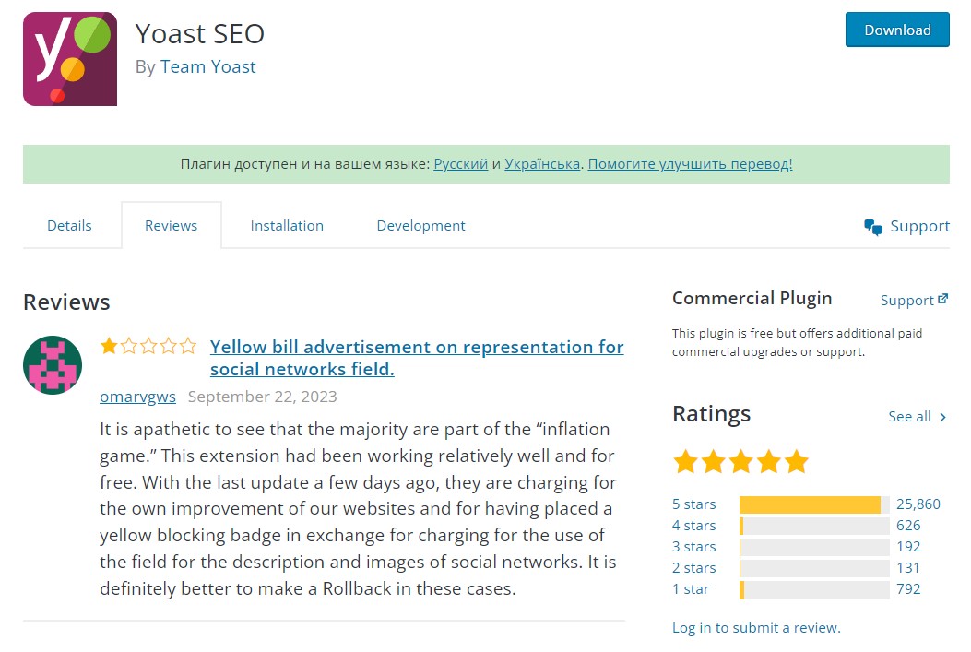Open the Development tab
The height and width of the screenshot is (652, 971).
point(421,225)
